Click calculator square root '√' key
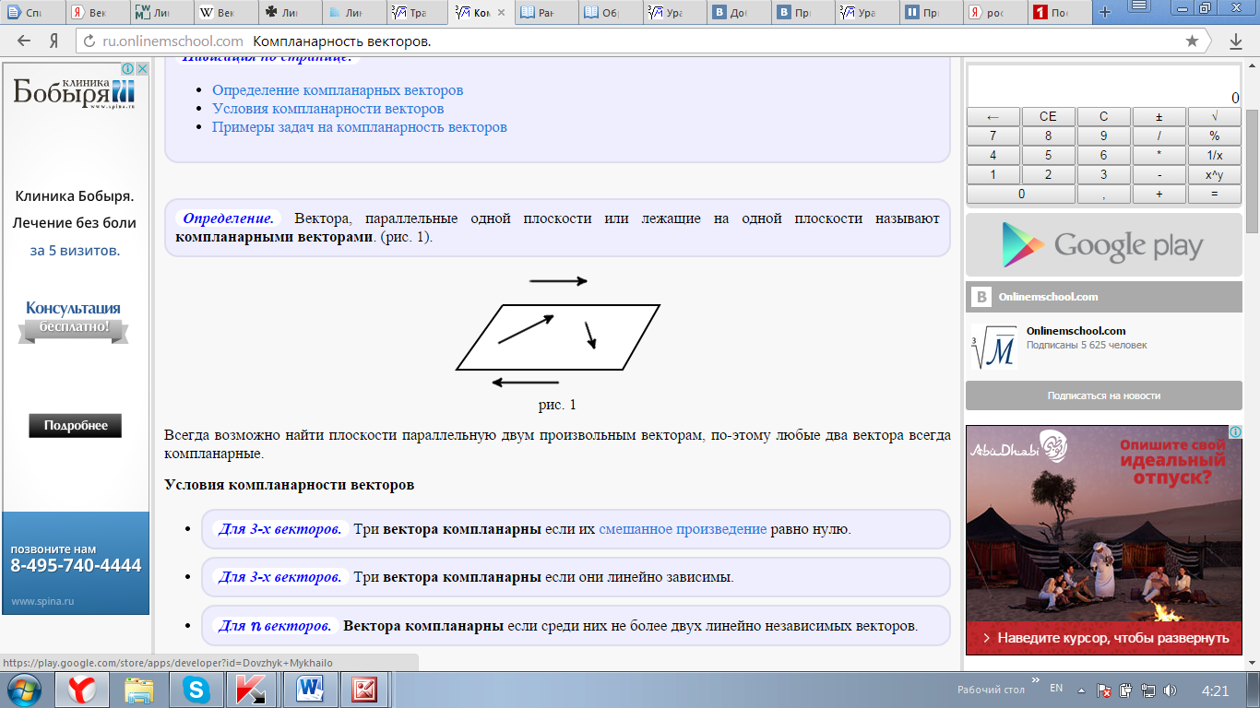The width and height of the screenshot is (1260, 708). click(x=1215, y=117)
